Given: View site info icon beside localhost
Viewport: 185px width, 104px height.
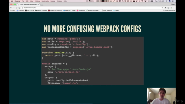Looking at the screenshot, I should tap(23, 8).
